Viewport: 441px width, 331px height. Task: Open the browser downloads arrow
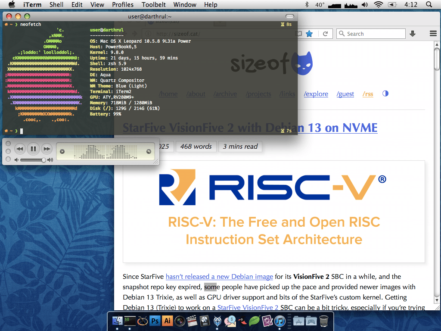413,34
